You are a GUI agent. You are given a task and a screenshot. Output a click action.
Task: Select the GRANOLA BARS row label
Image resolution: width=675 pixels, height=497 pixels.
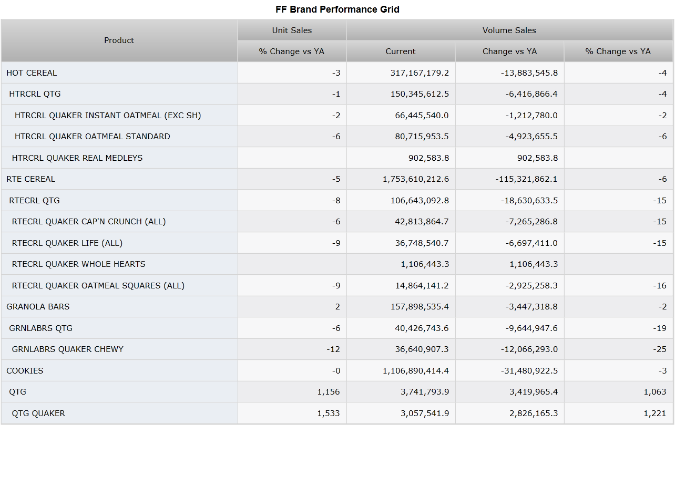tap(38, 307)
